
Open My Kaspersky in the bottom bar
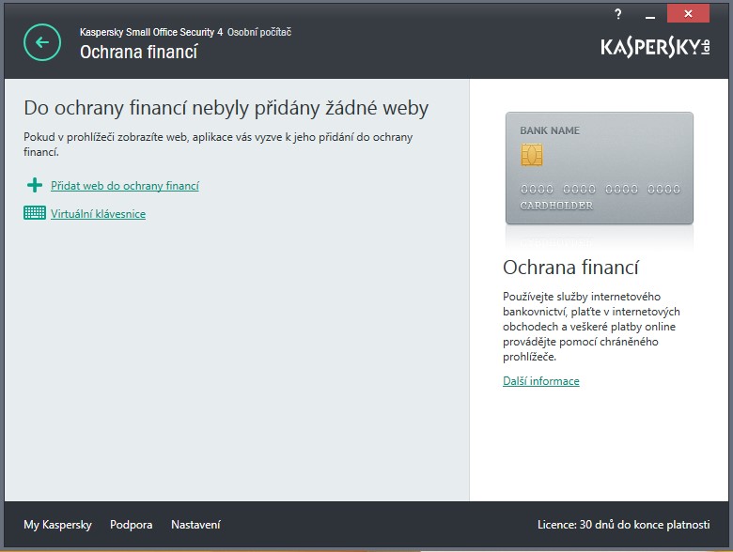[x=57, y=525]
